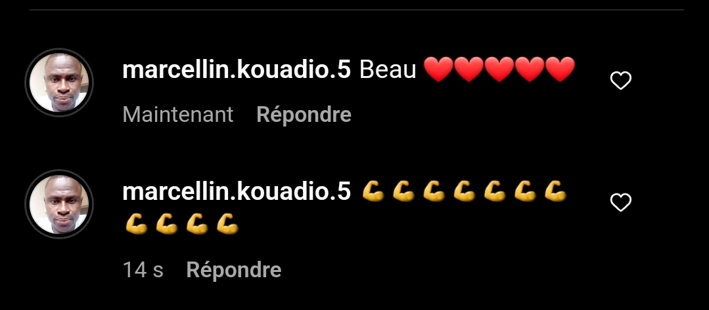709x310 pixels.
Task: Tap the first biceps emoji after the username
Action: 373,191
